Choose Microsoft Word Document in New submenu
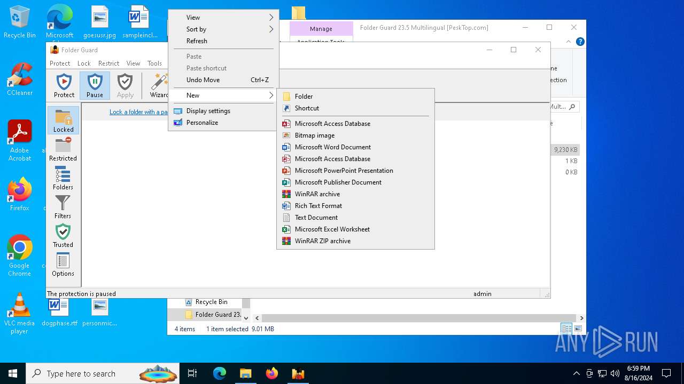 [x=355, y=147]
